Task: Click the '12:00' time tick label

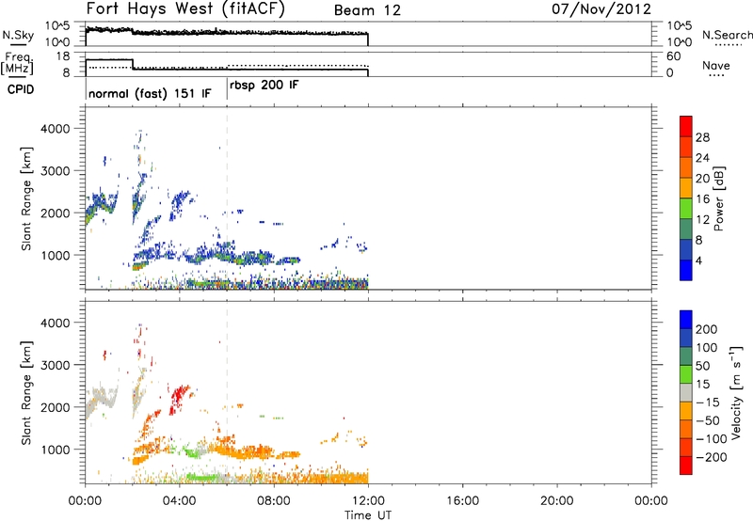Action: [368, 501]
